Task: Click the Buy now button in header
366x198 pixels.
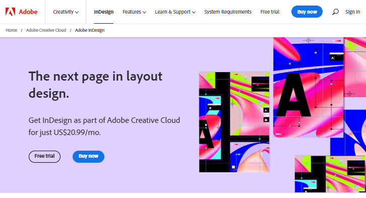Action: pos(307,12)
